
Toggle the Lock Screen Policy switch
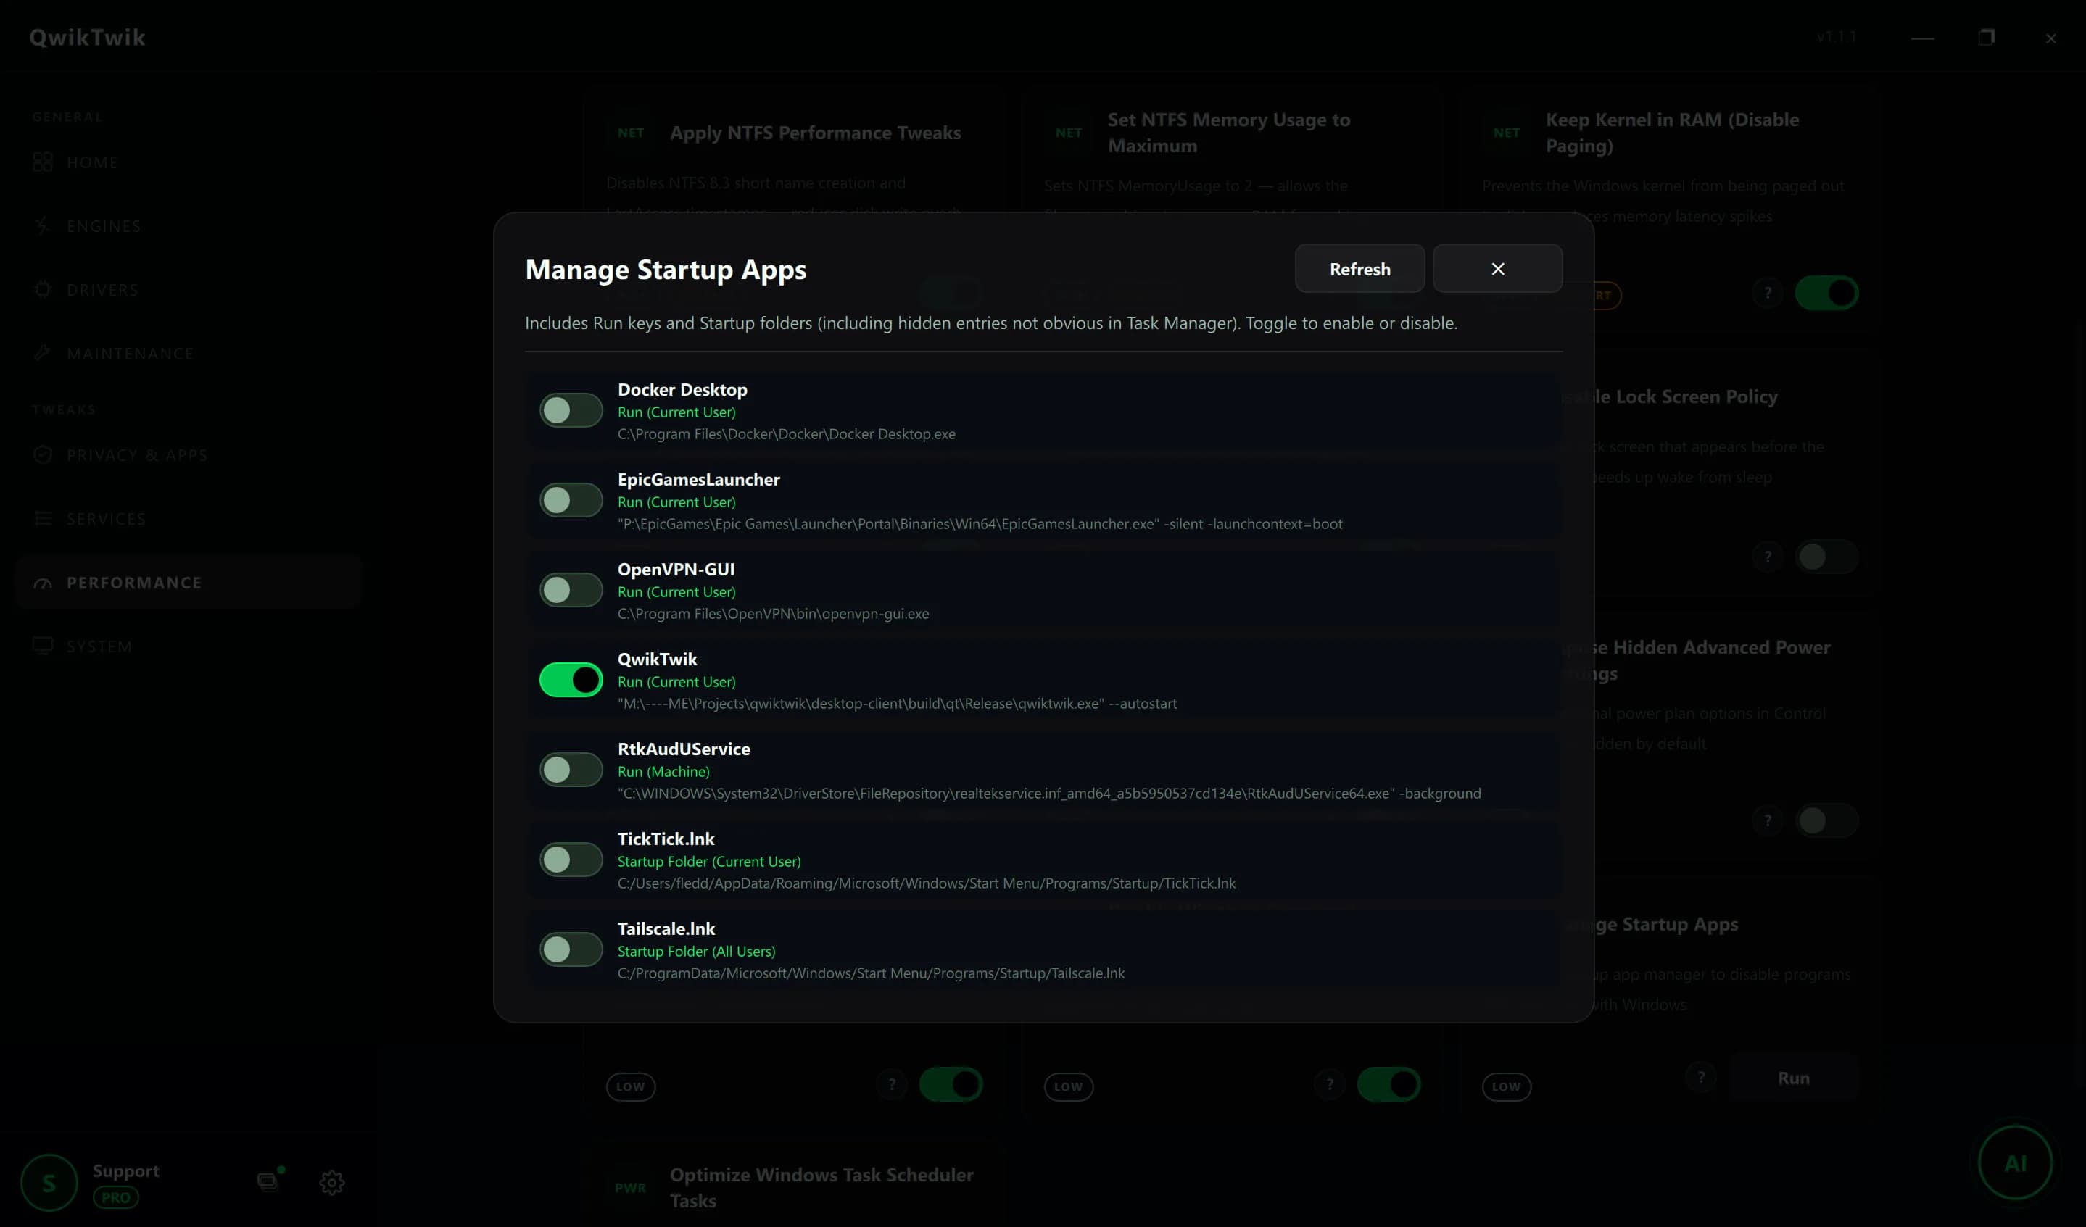[1827, 557]
